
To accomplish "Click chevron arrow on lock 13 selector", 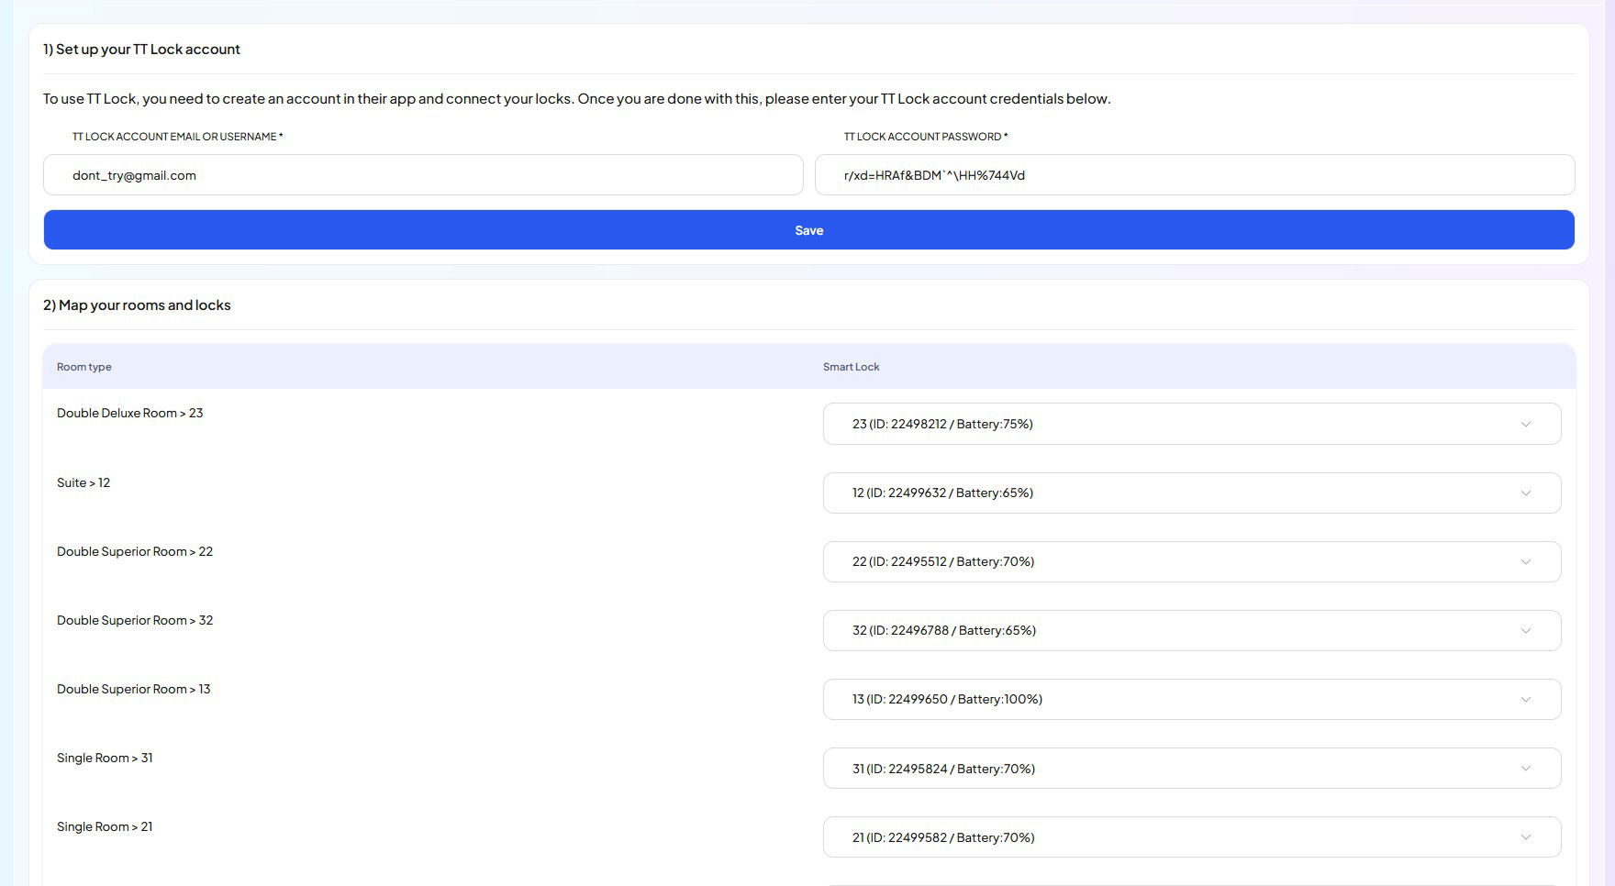I will [x=1525, y=699].
